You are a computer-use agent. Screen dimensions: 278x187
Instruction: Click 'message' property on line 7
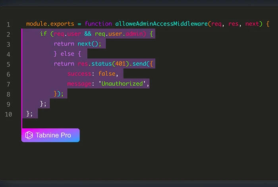79,84
